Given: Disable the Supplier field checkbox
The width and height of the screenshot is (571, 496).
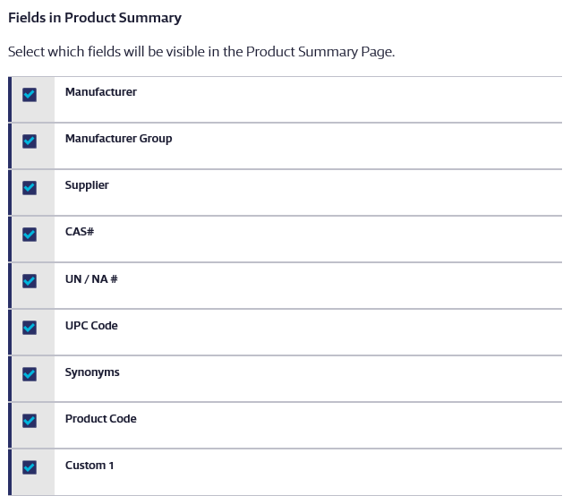Looking at the screenshot, I should pyautogui.click(x=30, y=188).
